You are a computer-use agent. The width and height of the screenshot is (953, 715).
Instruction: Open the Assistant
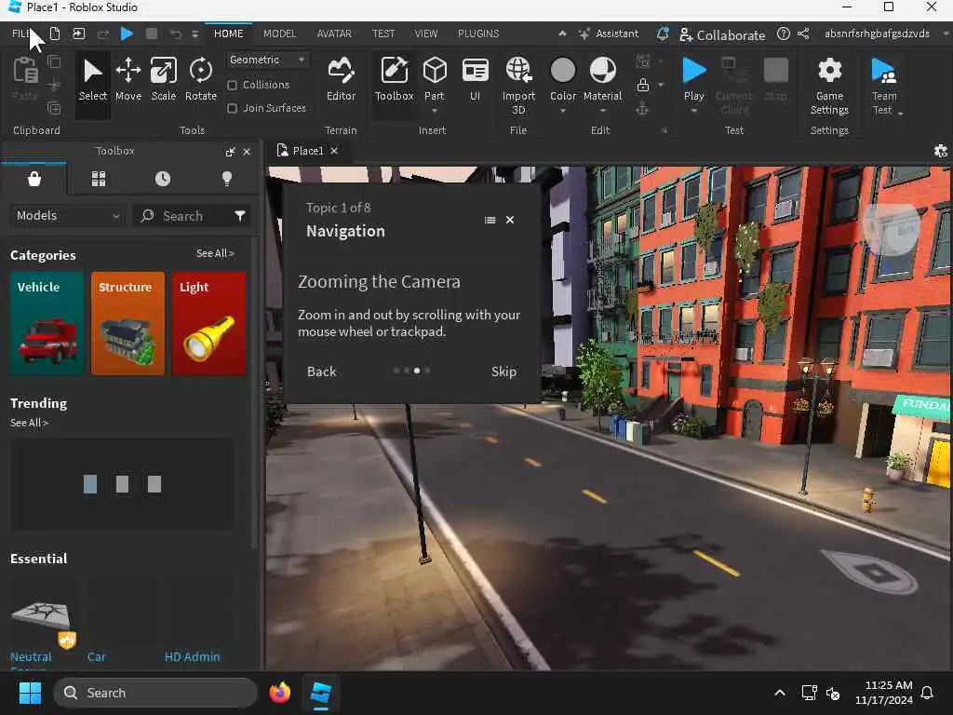(609, 34)
